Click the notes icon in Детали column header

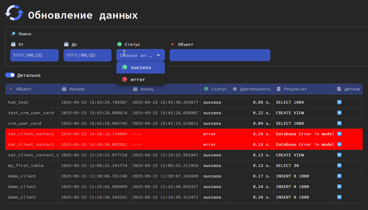339,89
